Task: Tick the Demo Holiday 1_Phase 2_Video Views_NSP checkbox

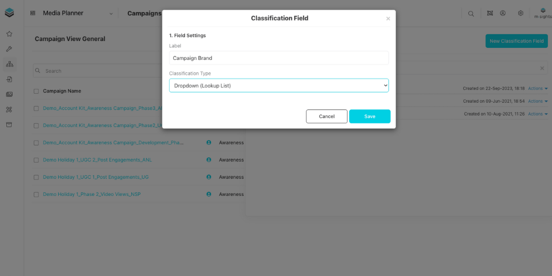Action: pos(36,195)
